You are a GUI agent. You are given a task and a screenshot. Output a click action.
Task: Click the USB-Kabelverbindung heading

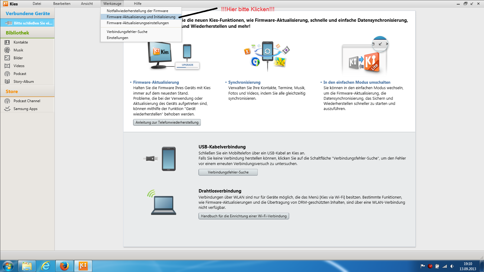222,147
